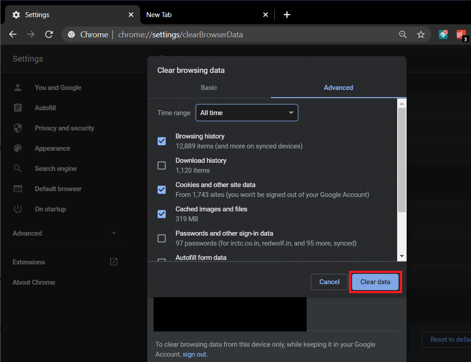Click the sign out link
Image resolution: width=471 pixels, height=362 pixels.
click(195, 354)
